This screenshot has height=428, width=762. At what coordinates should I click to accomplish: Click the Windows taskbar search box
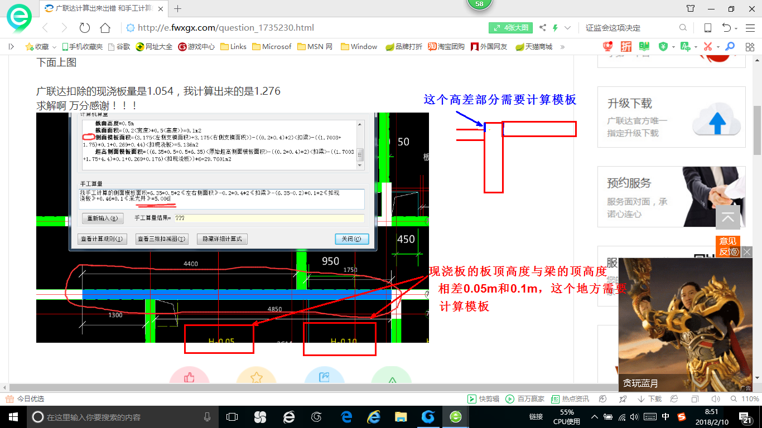click(123, 417)
